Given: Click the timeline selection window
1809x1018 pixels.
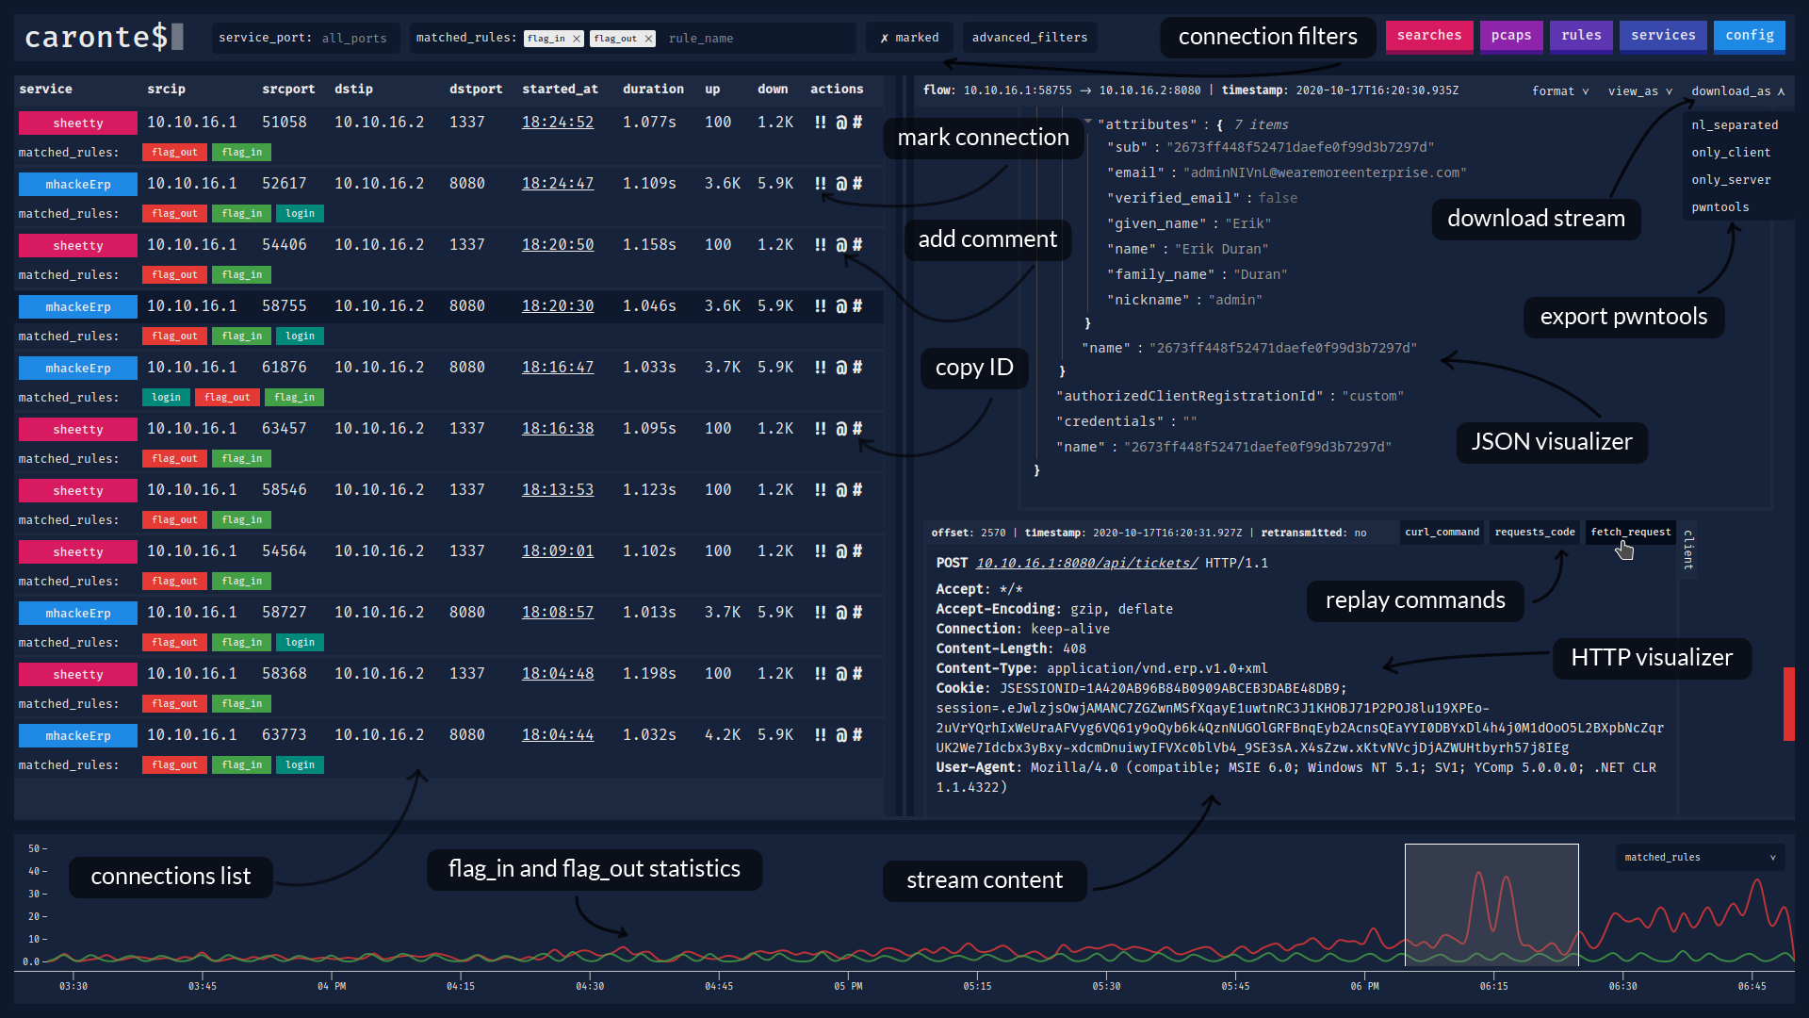Looking at the screenshot, I should coord(1491,905).
